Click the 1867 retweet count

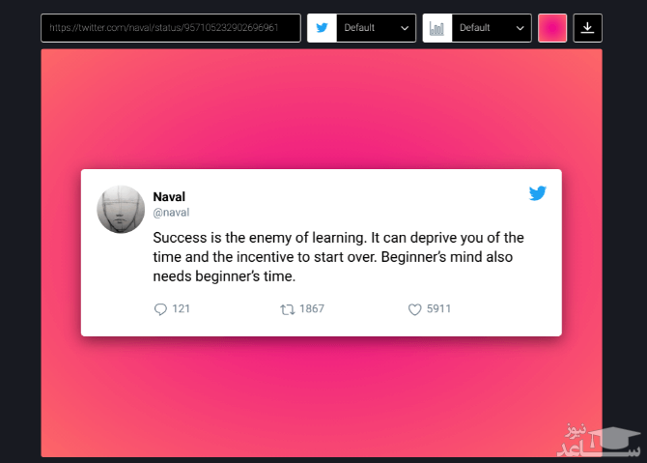312,309
